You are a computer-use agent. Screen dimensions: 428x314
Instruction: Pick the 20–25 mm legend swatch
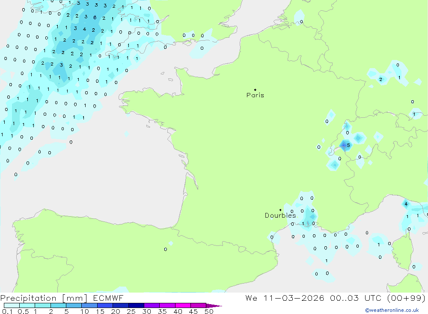(x=121, y=305)
